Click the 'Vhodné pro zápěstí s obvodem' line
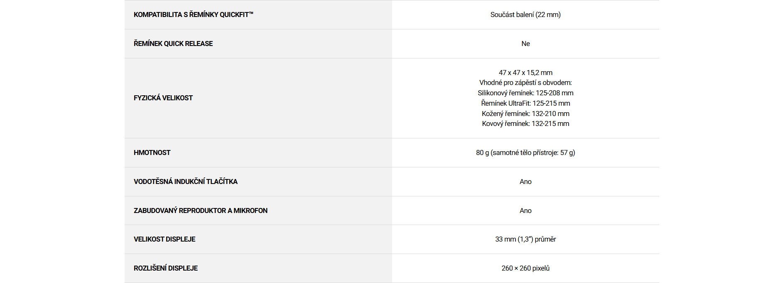Image resolution: width=783 pixels, height=283 pixels. click(525, 82)
